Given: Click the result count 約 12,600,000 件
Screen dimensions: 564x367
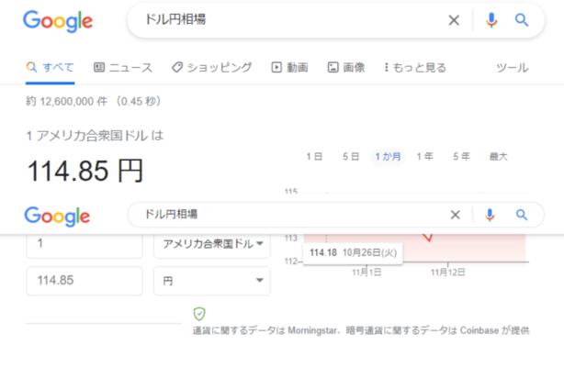Looking at the screenshot, I should click(x=66, y=101).
